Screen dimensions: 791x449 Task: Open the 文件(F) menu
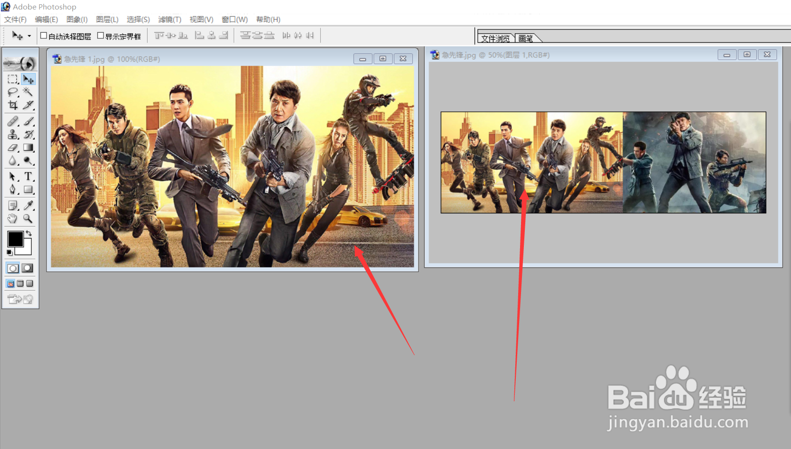pos(15,19)
